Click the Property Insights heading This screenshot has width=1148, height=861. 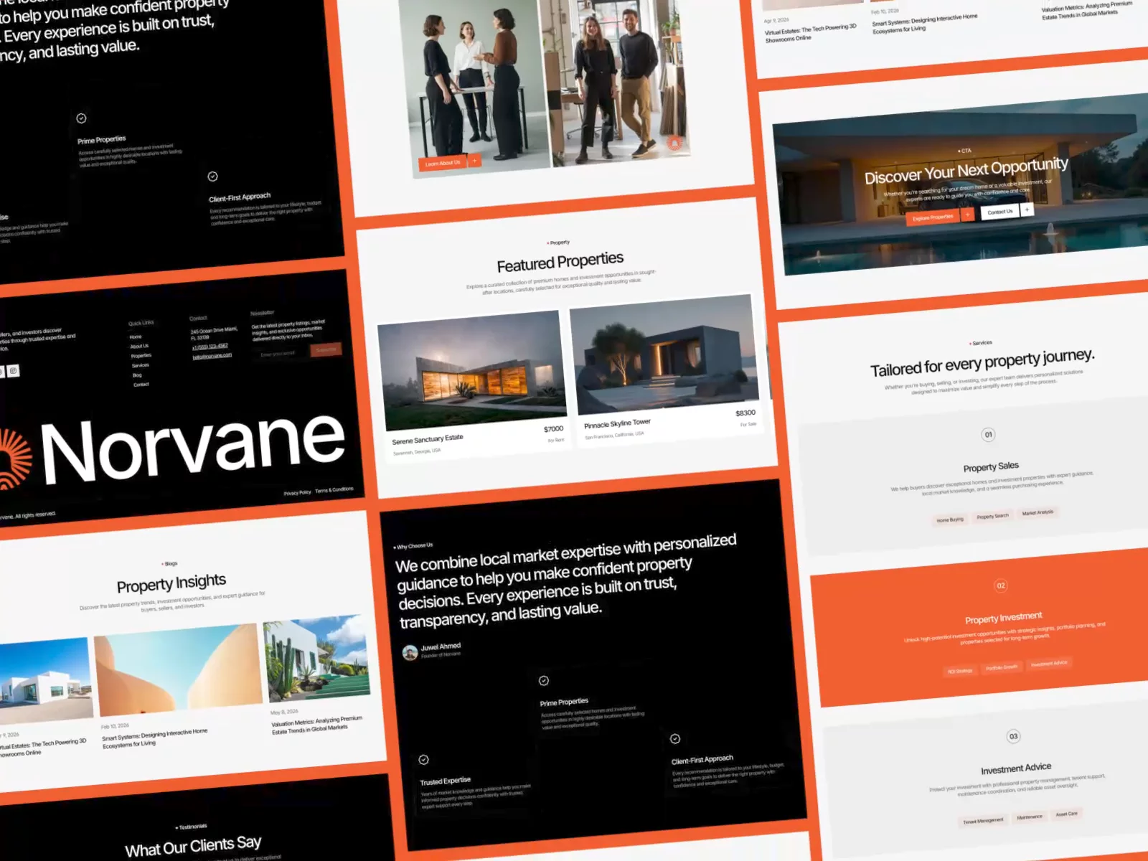pyautogui.click(x=171, y=583)
